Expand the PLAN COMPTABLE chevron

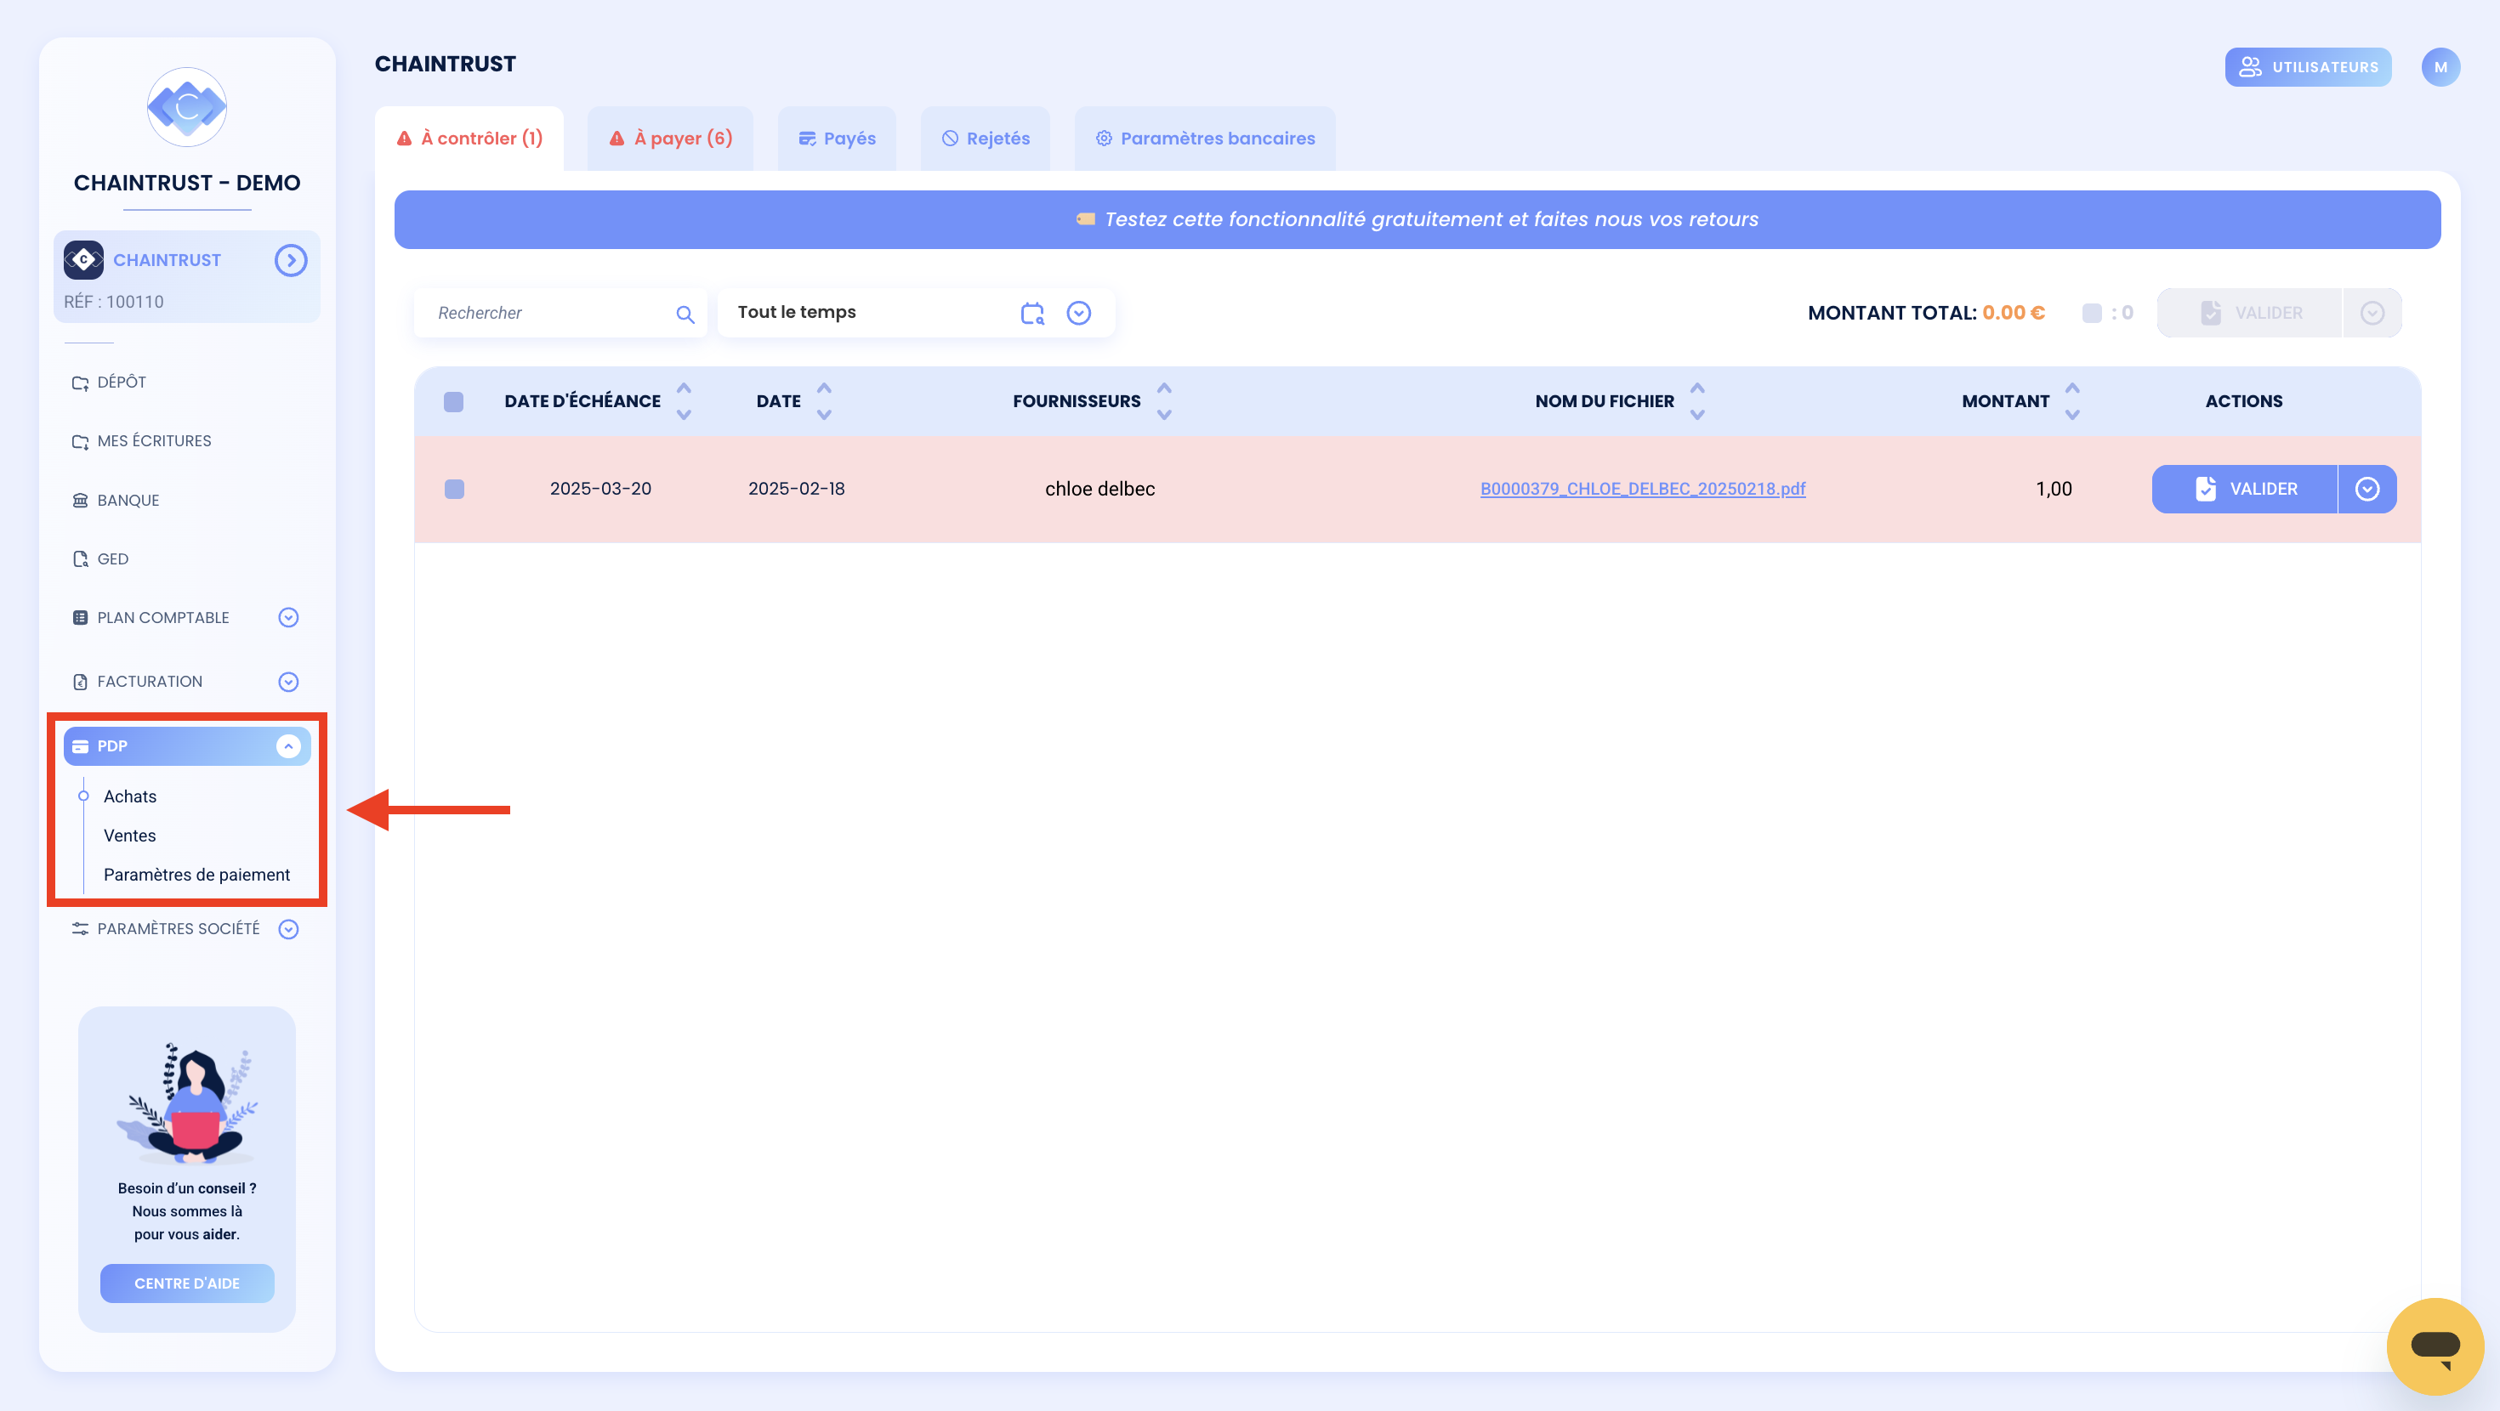click(288, 617)
